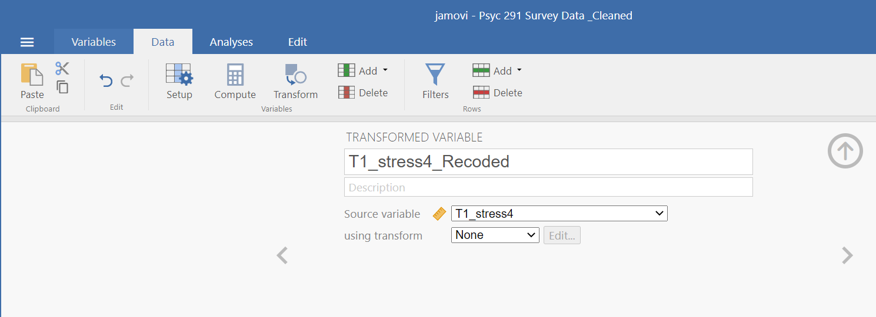Viewport: 876px width, 317px height.
Task: Select the Transform variable tool
Action: (295, 82)
